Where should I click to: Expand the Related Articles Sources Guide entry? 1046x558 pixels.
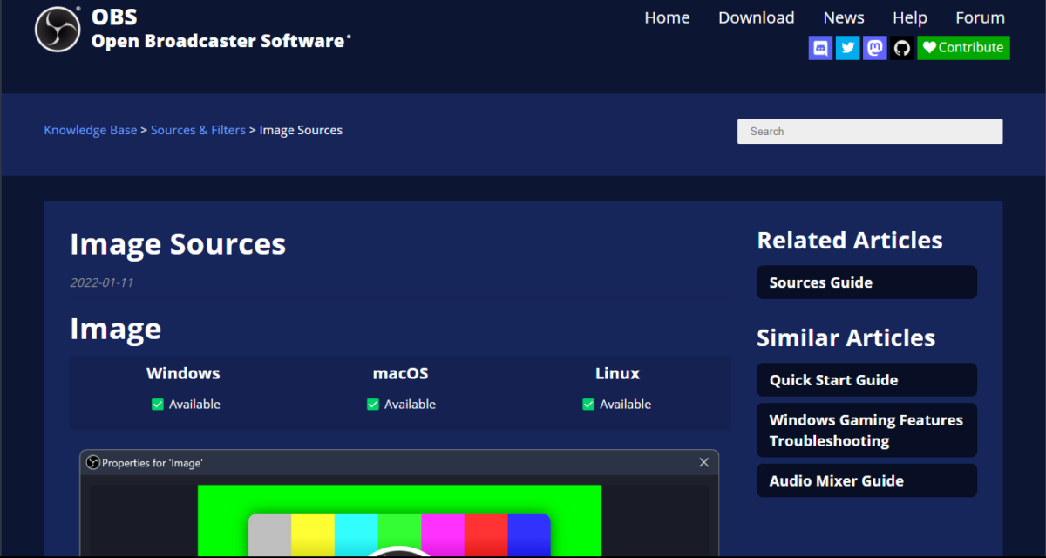tap(866, 282)
